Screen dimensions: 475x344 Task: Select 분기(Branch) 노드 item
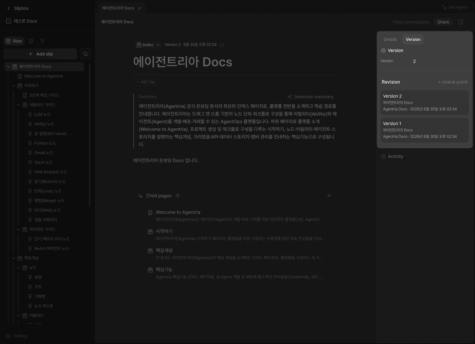click(x=50, y=181)
